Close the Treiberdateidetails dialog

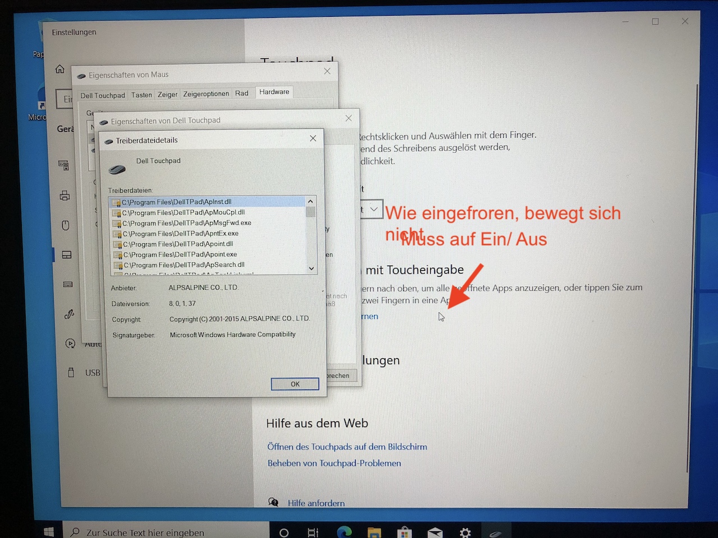313,138
